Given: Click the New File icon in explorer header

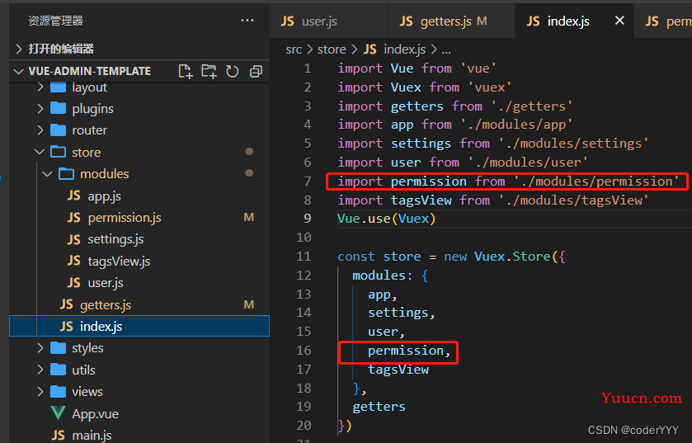Looking at the screenshot, I should point(186,71).
